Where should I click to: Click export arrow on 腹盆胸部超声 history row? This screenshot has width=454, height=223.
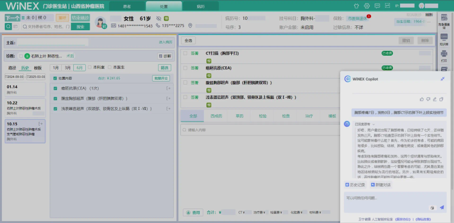(x=168, y=99)
